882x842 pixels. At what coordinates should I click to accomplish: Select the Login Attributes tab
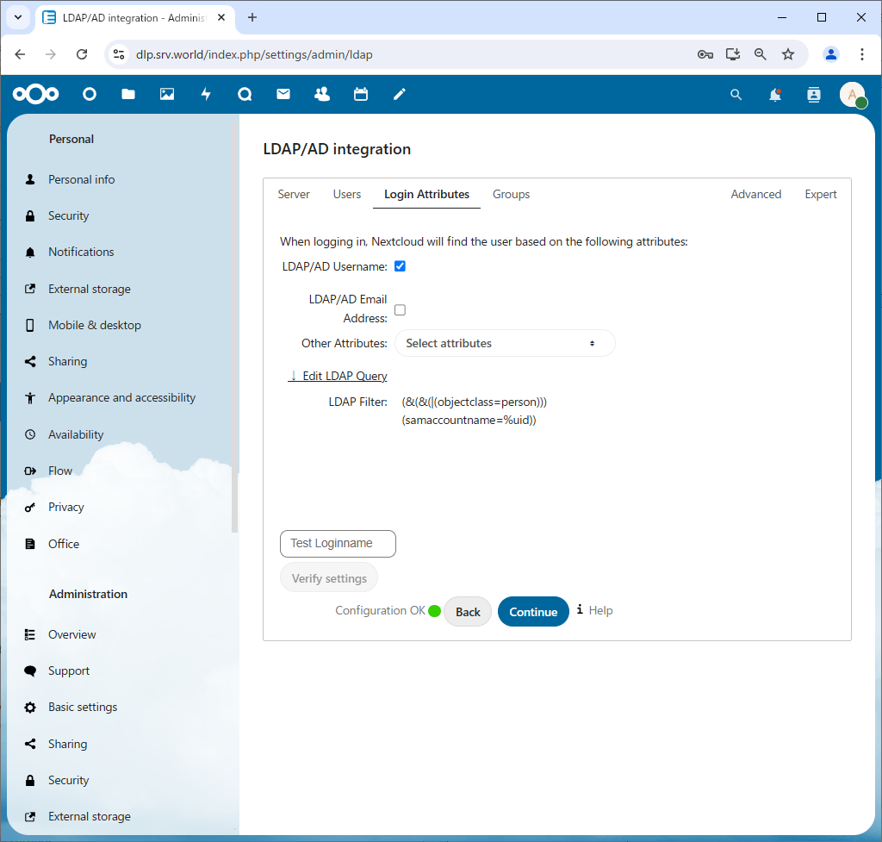click(426, 194)
